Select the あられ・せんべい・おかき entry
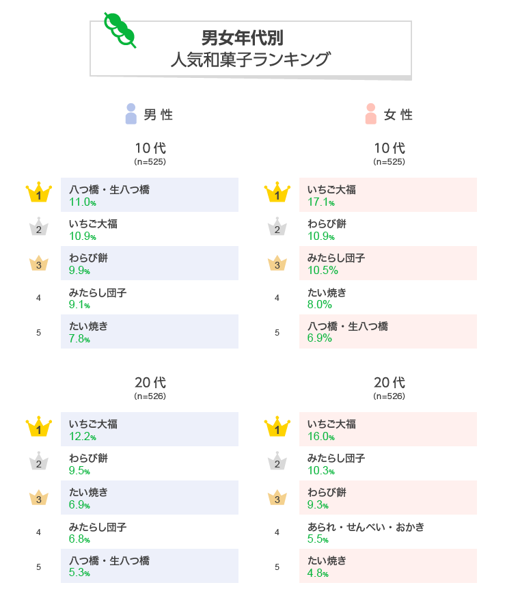This screenshot has width=505, height=598. click(x=366, y=526)
